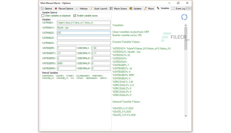
Task: Click the %RETURN% internal variable
Action: point(97,76)
